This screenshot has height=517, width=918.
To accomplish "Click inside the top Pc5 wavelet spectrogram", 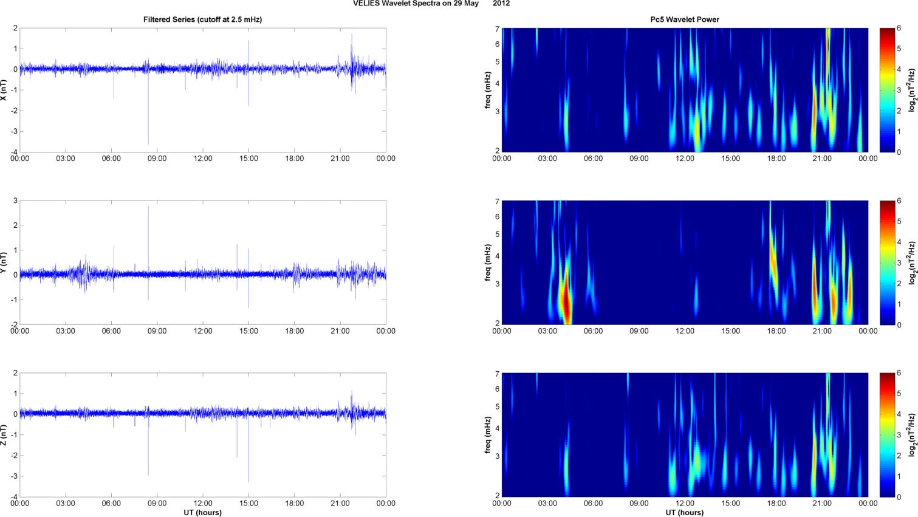I will (x=685, y=90).
